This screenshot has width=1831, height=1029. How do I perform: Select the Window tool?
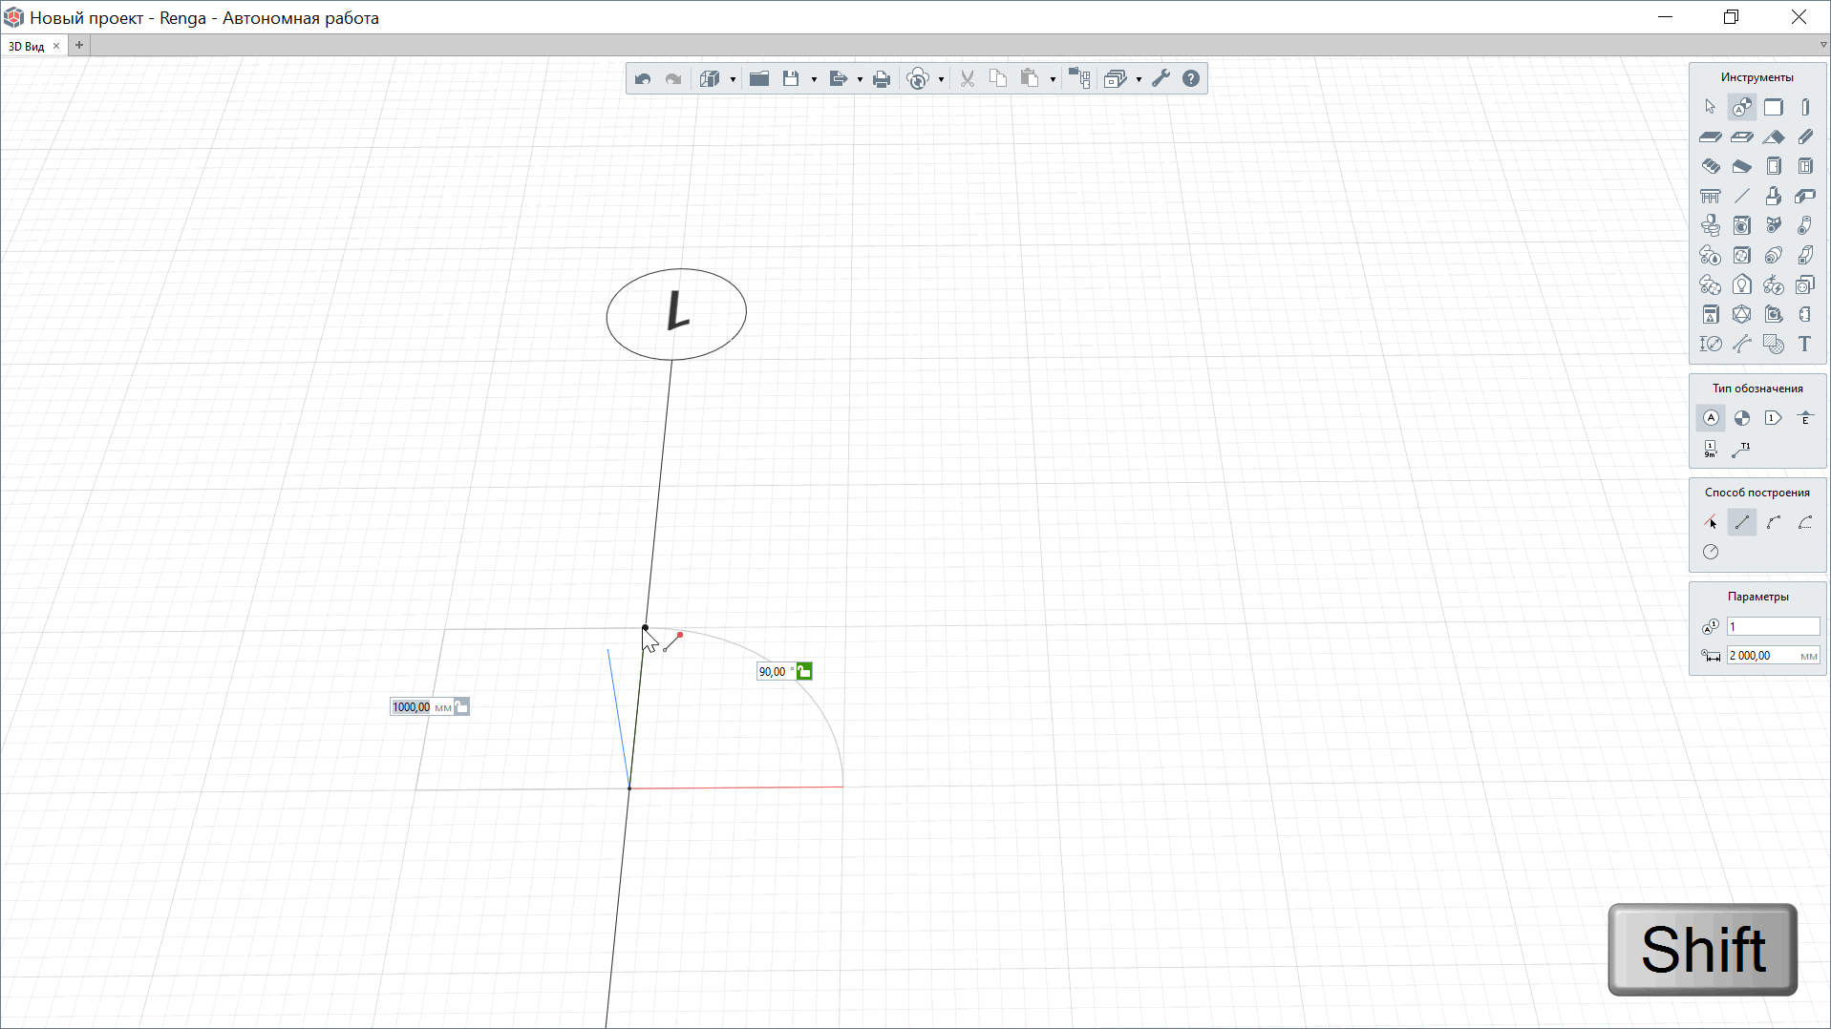click(1805, 166)
